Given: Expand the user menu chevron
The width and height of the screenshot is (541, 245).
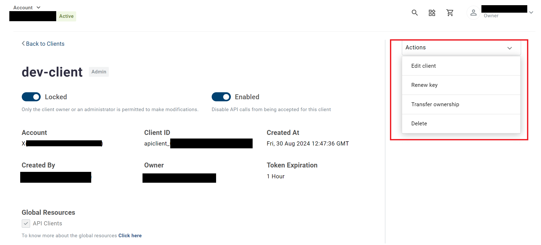Looking at the screenshot, I should [531, 12].
